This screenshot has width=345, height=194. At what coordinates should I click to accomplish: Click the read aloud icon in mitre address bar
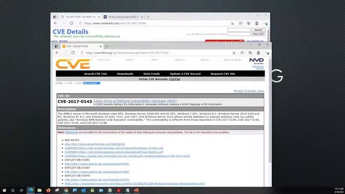tap(233, 53)
